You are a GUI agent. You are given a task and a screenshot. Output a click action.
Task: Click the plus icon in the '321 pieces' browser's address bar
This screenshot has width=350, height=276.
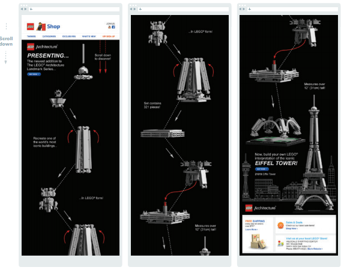click(140, 9)
